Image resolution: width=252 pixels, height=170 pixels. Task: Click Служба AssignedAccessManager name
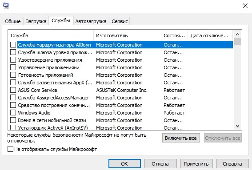click(x=53, y=98)
